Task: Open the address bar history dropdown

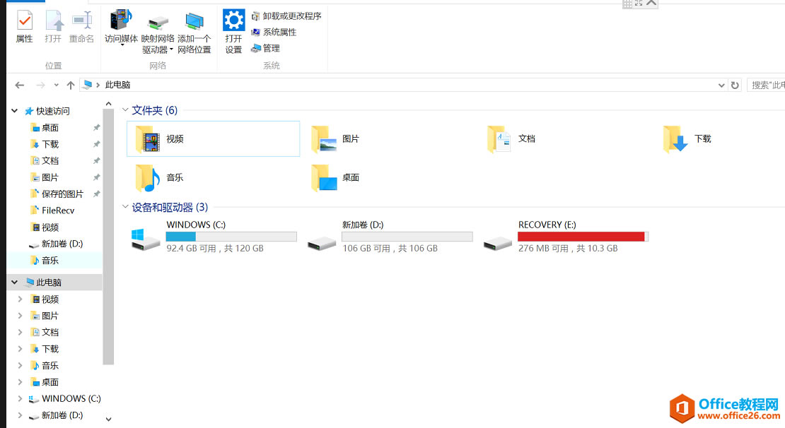Action: [x=721, y=85]
